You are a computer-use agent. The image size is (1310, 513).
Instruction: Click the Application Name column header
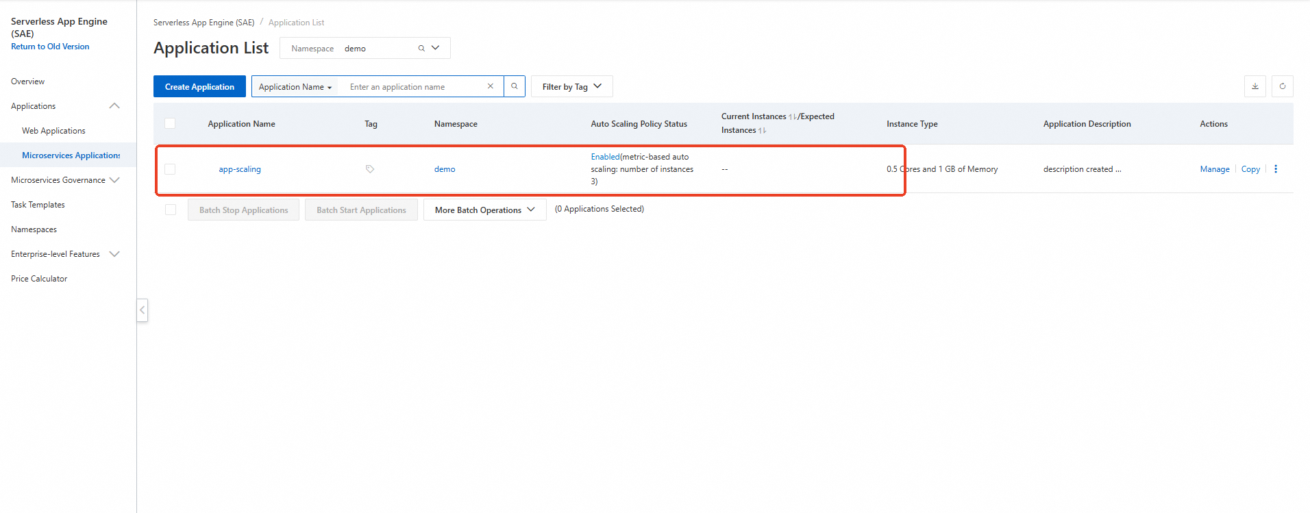[x=241, y=124]
